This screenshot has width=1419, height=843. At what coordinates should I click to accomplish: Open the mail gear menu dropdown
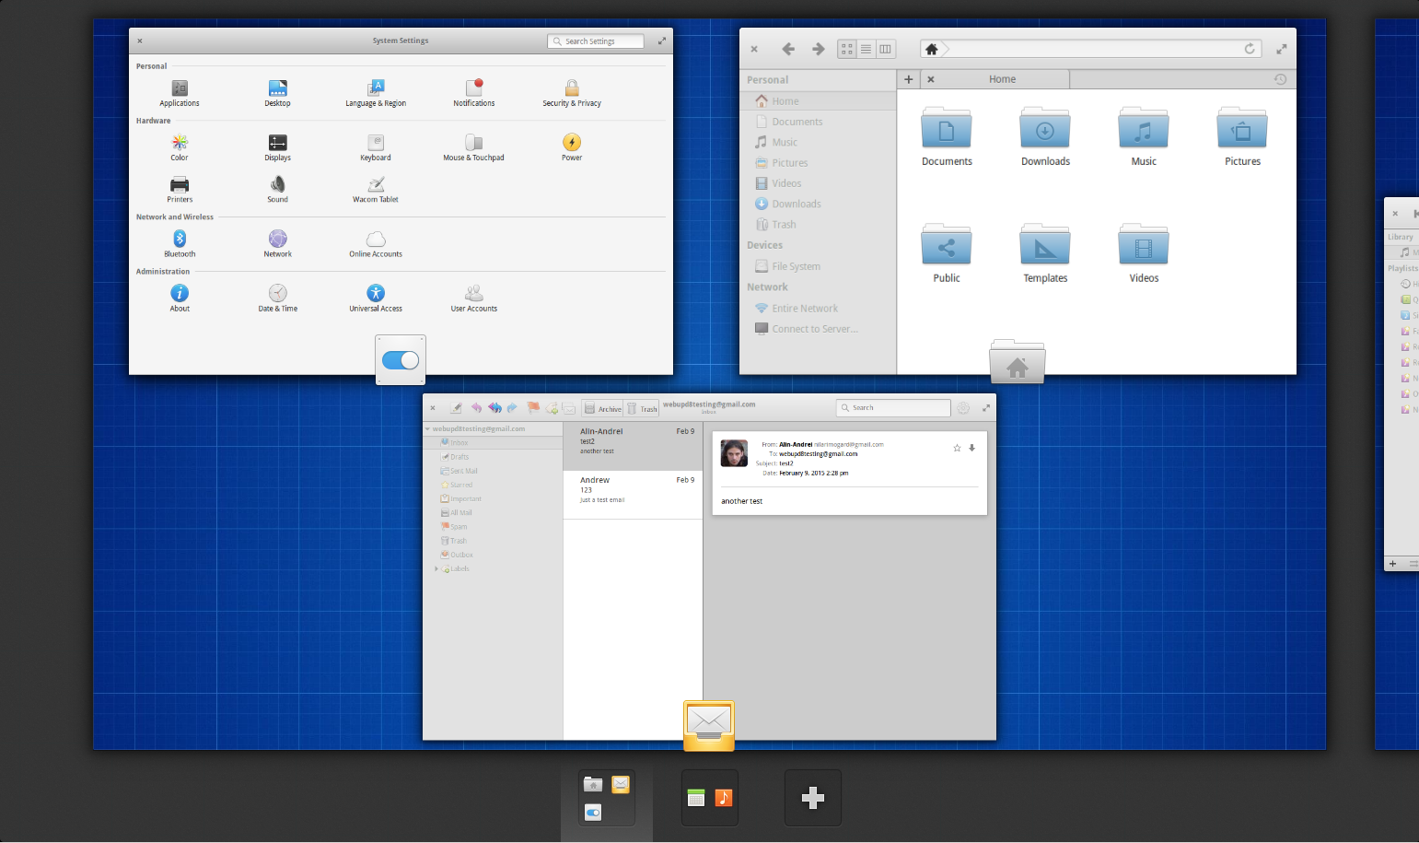click(963, 407)
